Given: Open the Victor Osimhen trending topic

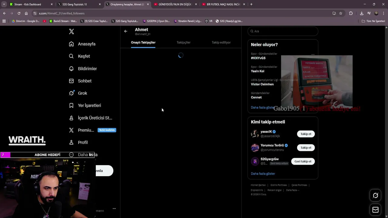Looking at the screenshot, I should [x=262, y=84].
